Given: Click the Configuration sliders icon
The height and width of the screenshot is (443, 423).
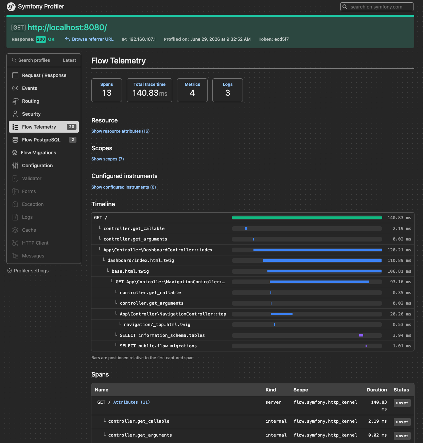Looking at the screenshot, I should click(x=15, y=166).
